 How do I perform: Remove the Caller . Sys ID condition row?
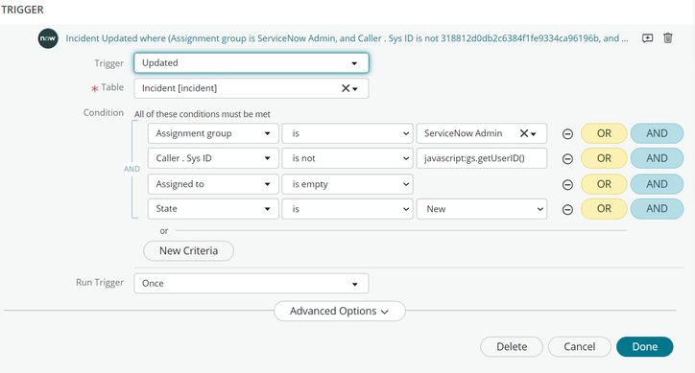coord(567,159)
